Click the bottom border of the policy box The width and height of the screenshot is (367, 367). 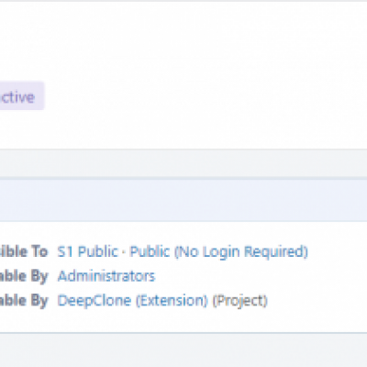pyautogui.click(x=183, y=332)
